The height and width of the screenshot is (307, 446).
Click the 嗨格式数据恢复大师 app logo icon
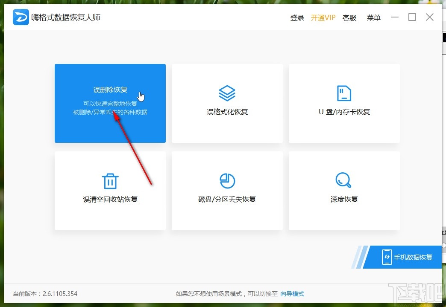pyautogui.click(x=21, y=17)
